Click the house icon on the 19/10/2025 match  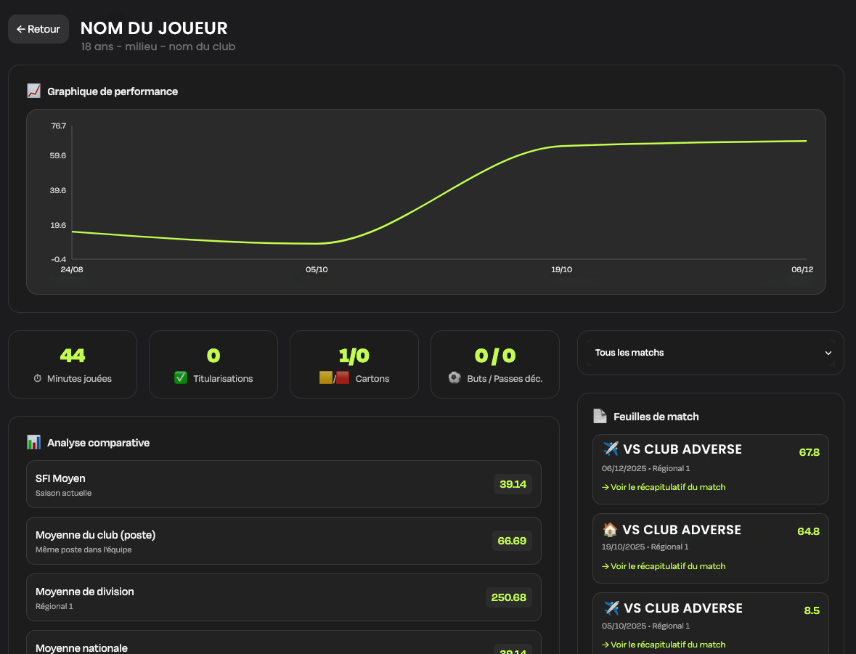tap(611, 530)
